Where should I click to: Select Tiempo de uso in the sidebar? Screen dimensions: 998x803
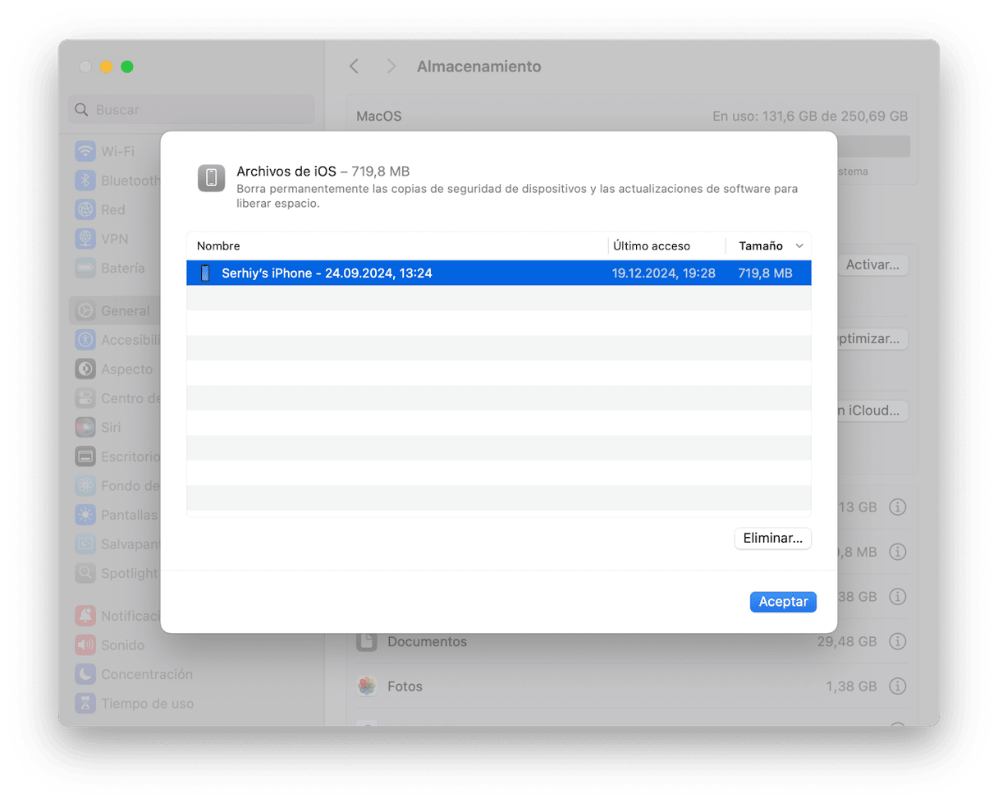click(x=147, y=704)
